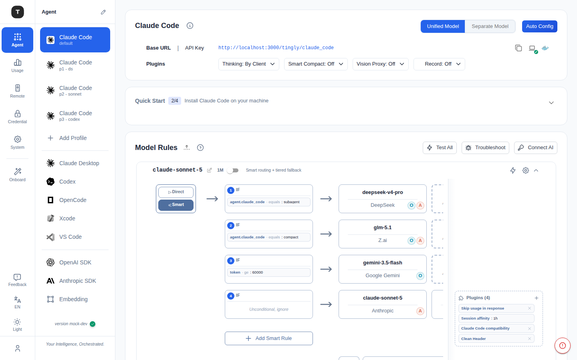Click the Test All button
The image size is (577, 360).
[440, 148]
